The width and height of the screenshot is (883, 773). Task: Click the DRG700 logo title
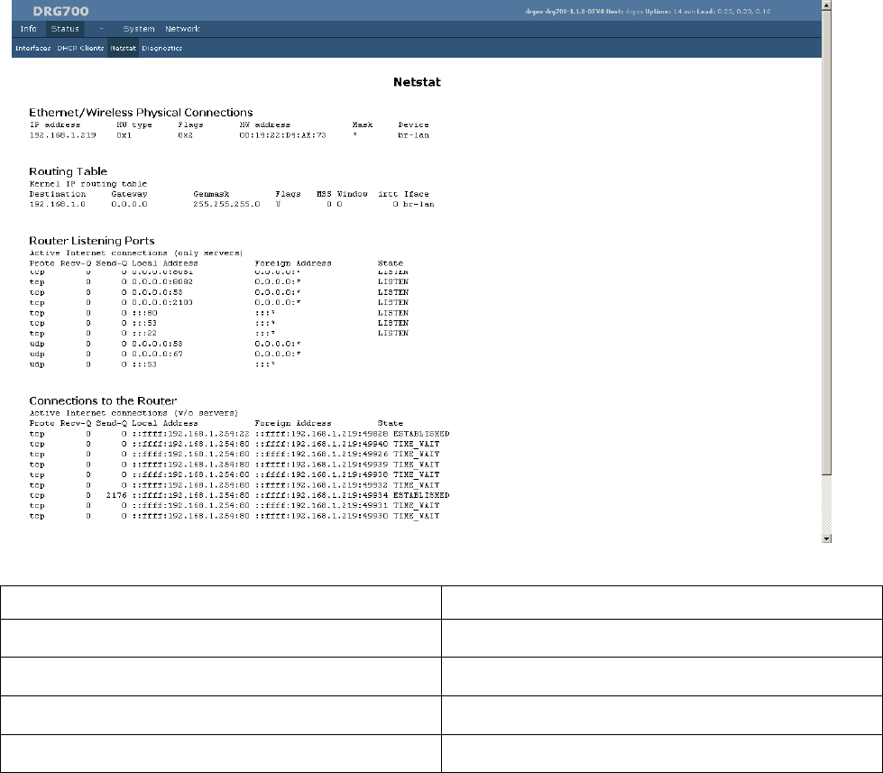click(x=60, y=11)
